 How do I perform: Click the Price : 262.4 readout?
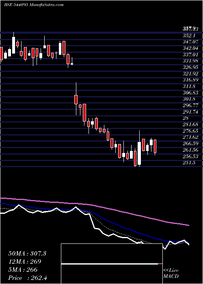28,278
